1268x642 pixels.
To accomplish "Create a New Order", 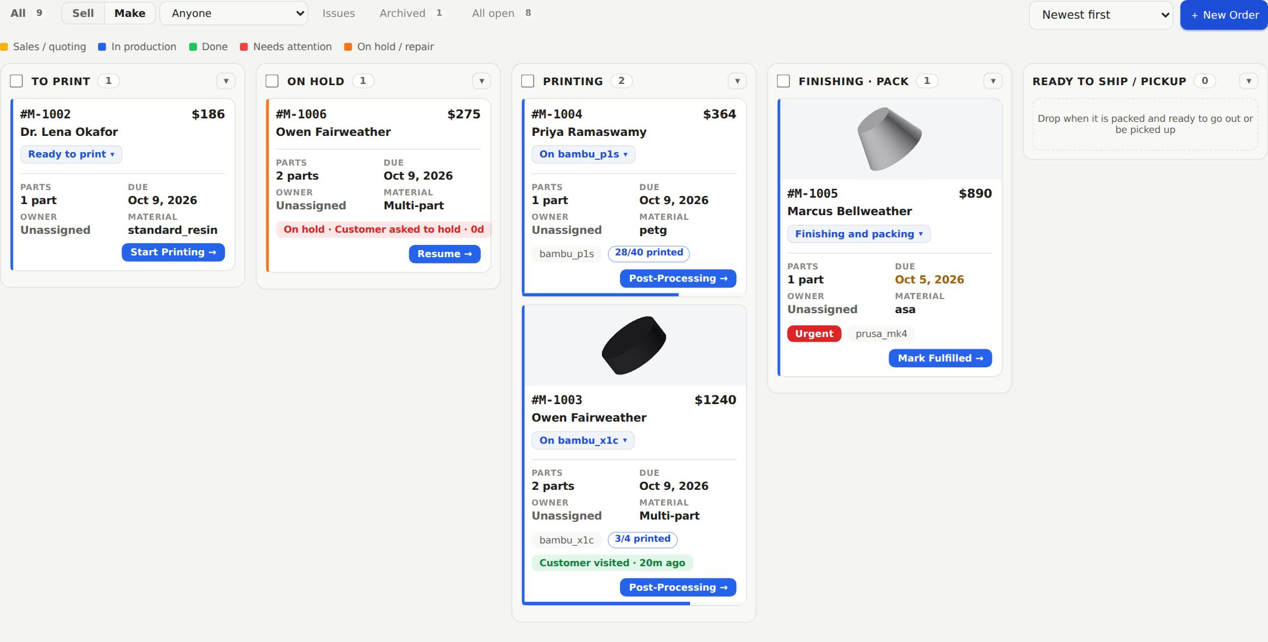I will 1224,15.
